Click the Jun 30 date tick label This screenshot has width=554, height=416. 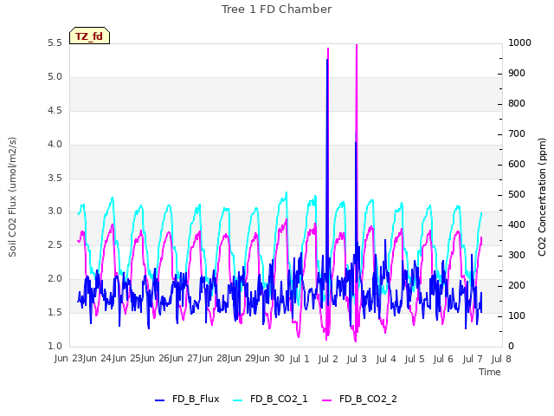(271, 359)
